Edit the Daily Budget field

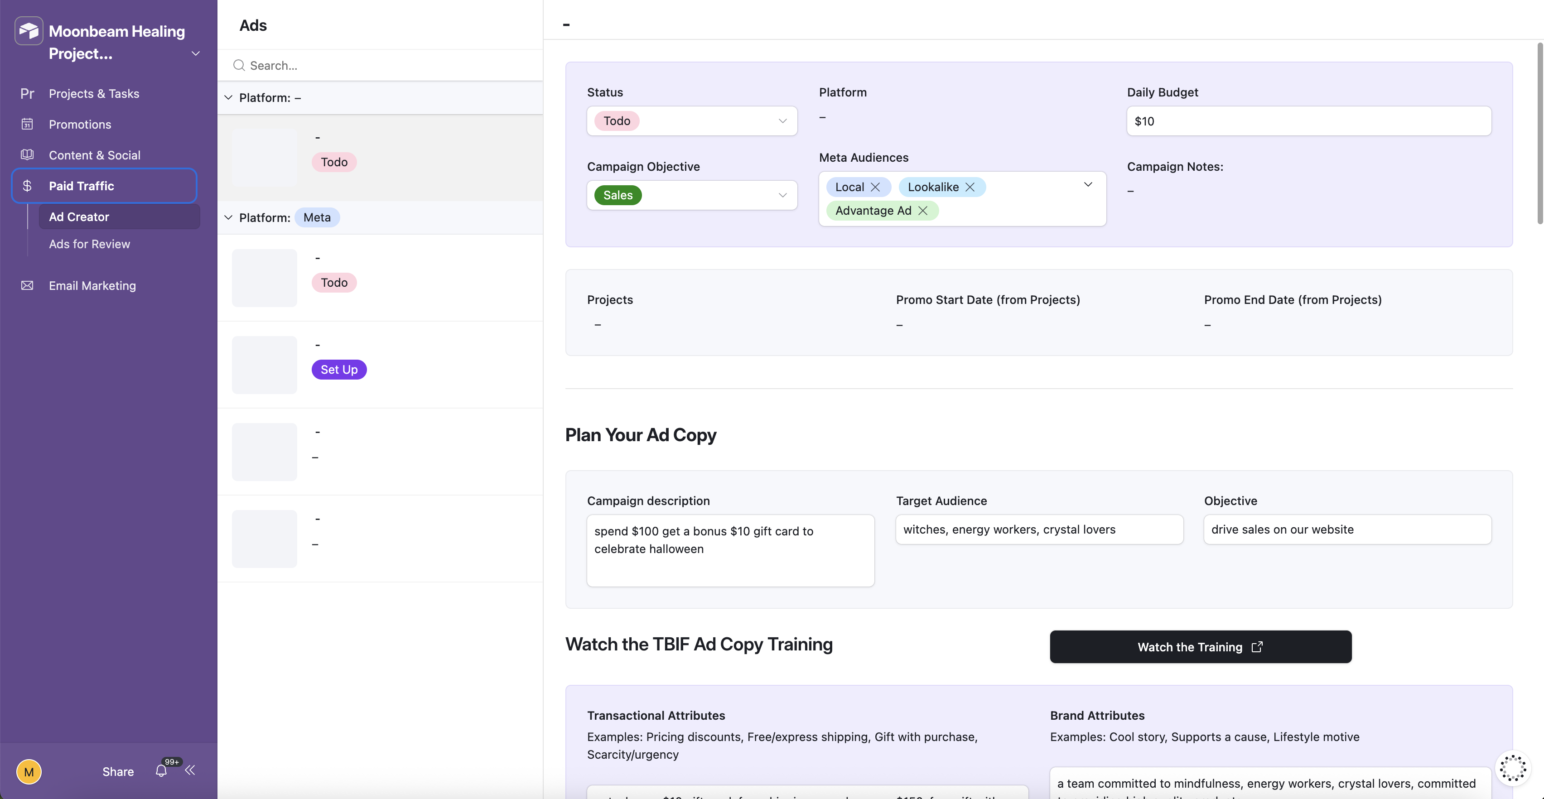[1309, 121]
